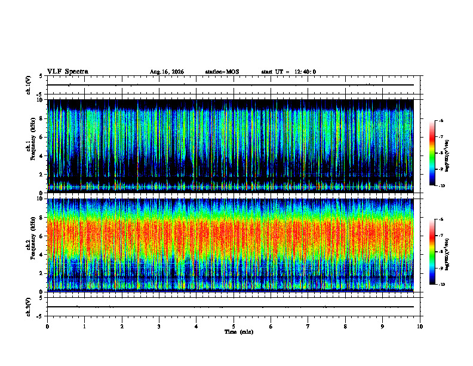The image size is (473, 366).
Task: Click the ch.1 spectrogram panel
Action: pos(231,146)
